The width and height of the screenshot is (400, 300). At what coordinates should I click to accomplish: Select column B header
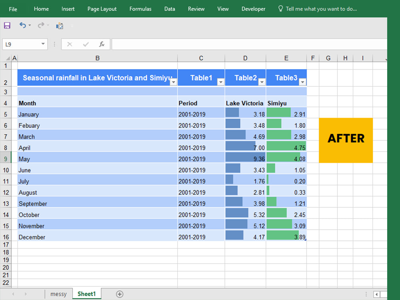click(98, 58)
